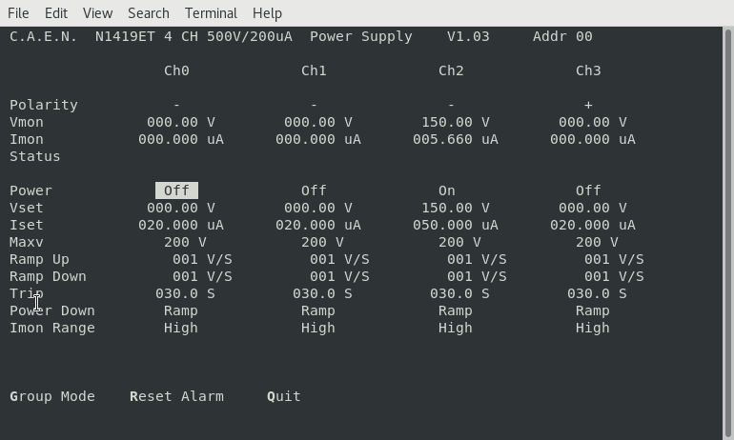
Task: Select Ch1 Maxv 200 V value
Action: pyautogui.click(x=322, y=242)
